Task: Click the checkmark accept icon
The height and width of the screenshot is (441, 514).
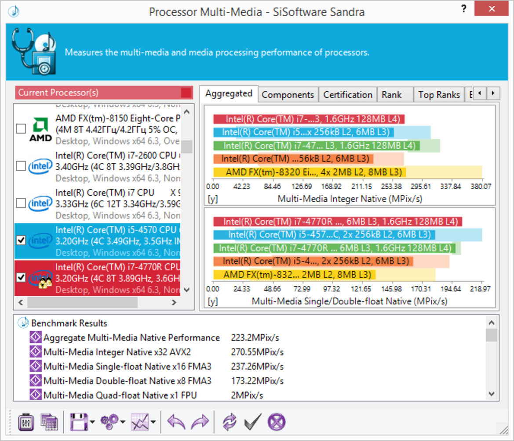Action: pyautogui.click(x=253, y=422)
